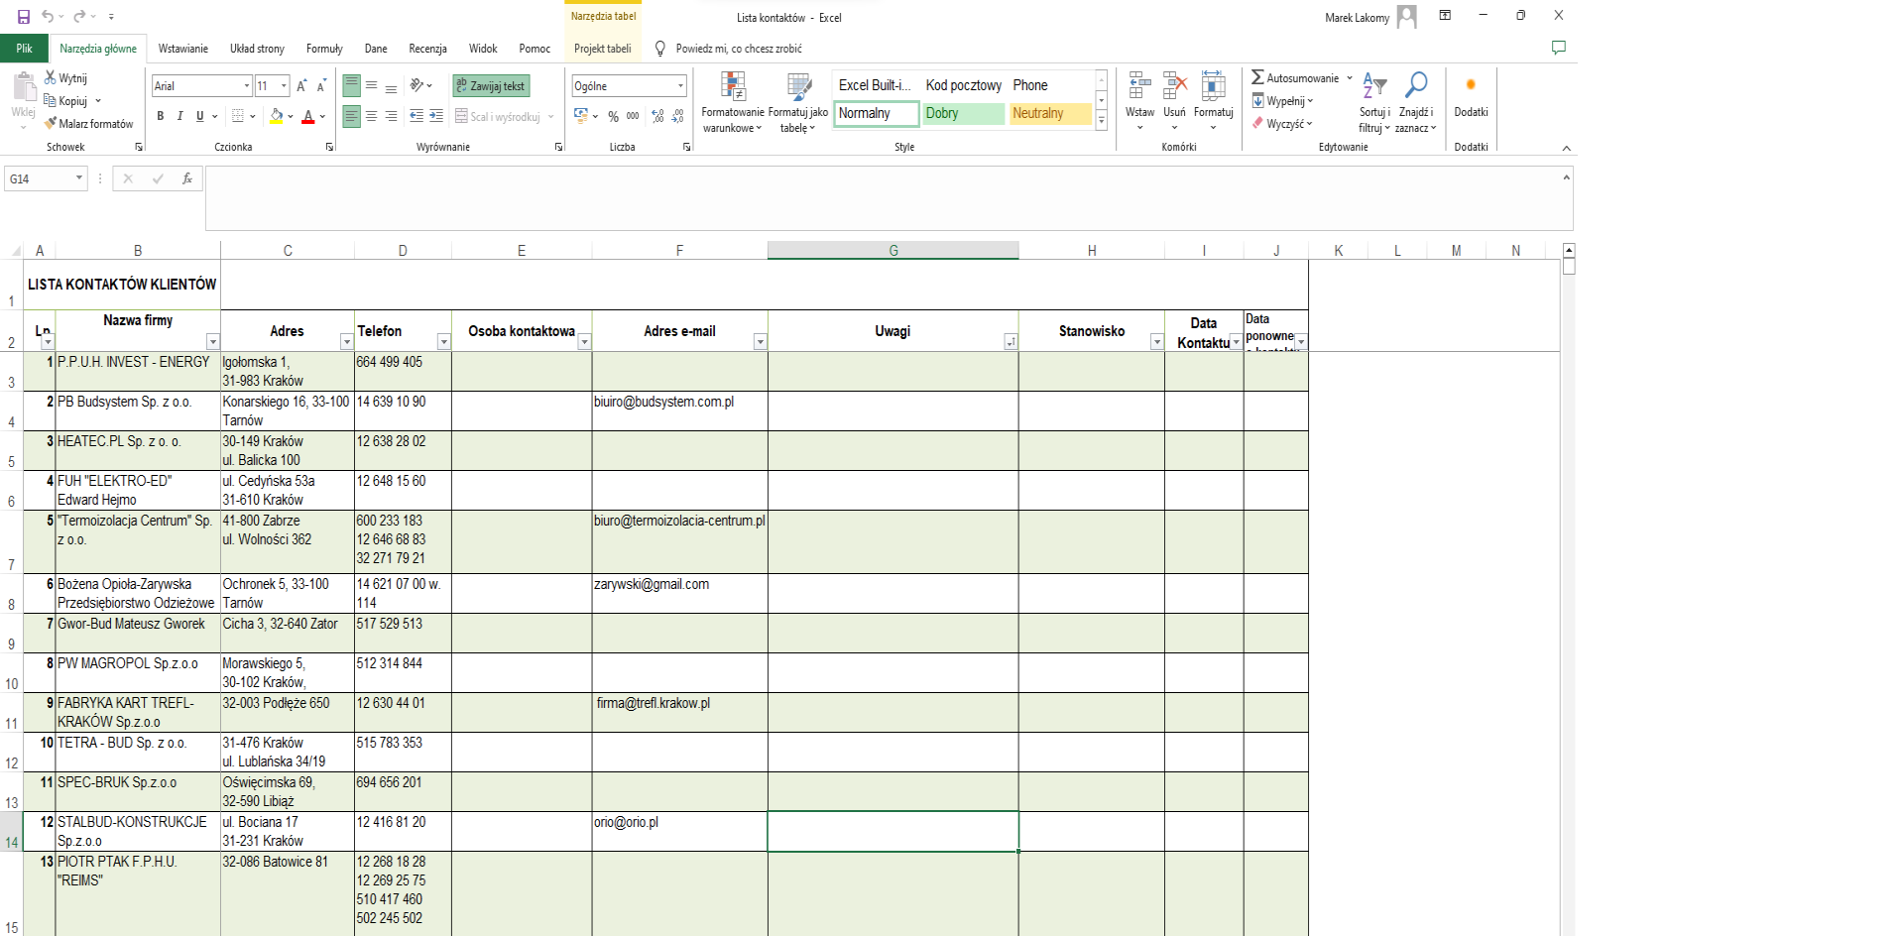Open filter dropdown on Osoba kontaktowa column
Image resolution: width=1904 pixels, height=936 pixels.
coord(584,342)
